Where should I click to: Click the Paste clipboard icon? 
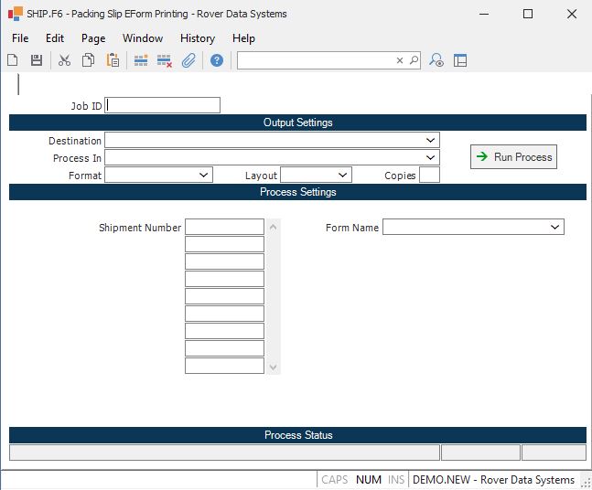(113, 60)
